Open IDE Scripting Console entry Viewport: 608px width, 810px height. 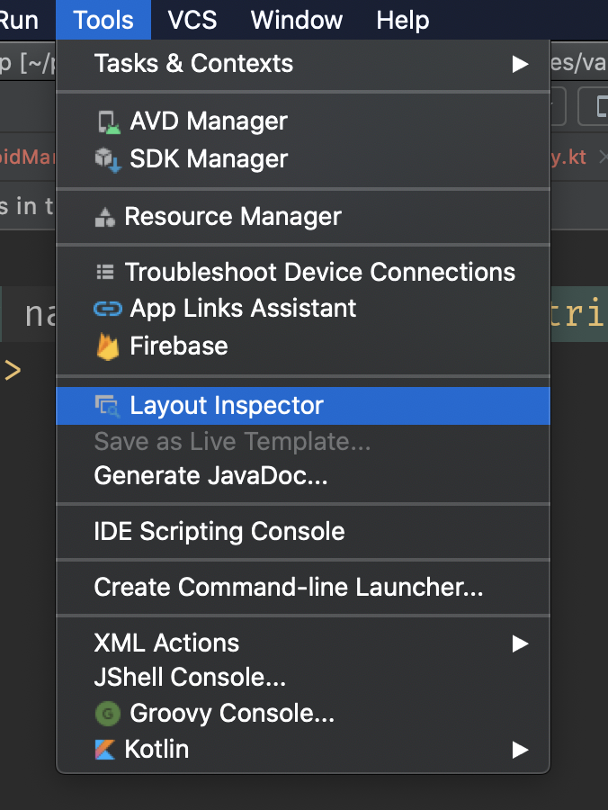pyautogui.click(x=303, y=532)
